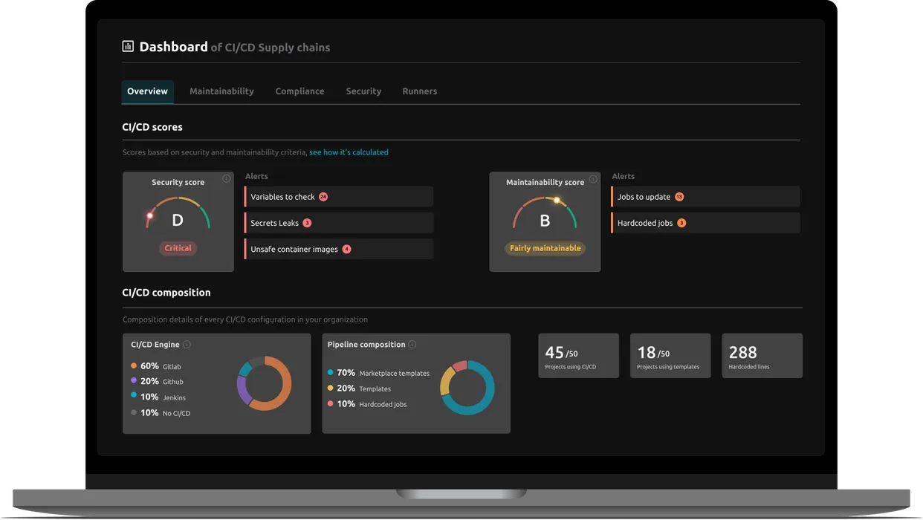Click the Maintainability score info icon
The width and height of the screenshot is (923, 520).
pyautogui.click(x=592, y=178)
